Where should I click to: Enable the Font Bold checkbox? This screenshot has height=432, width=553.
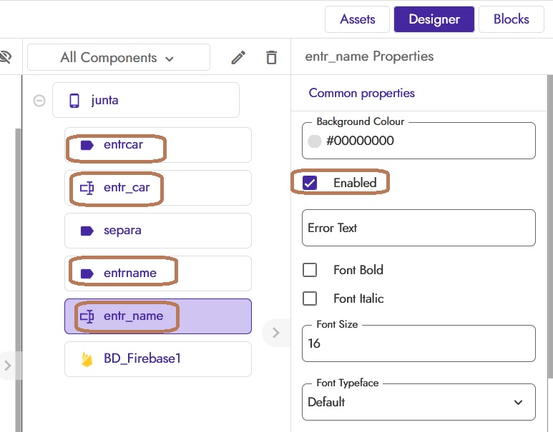310,270
